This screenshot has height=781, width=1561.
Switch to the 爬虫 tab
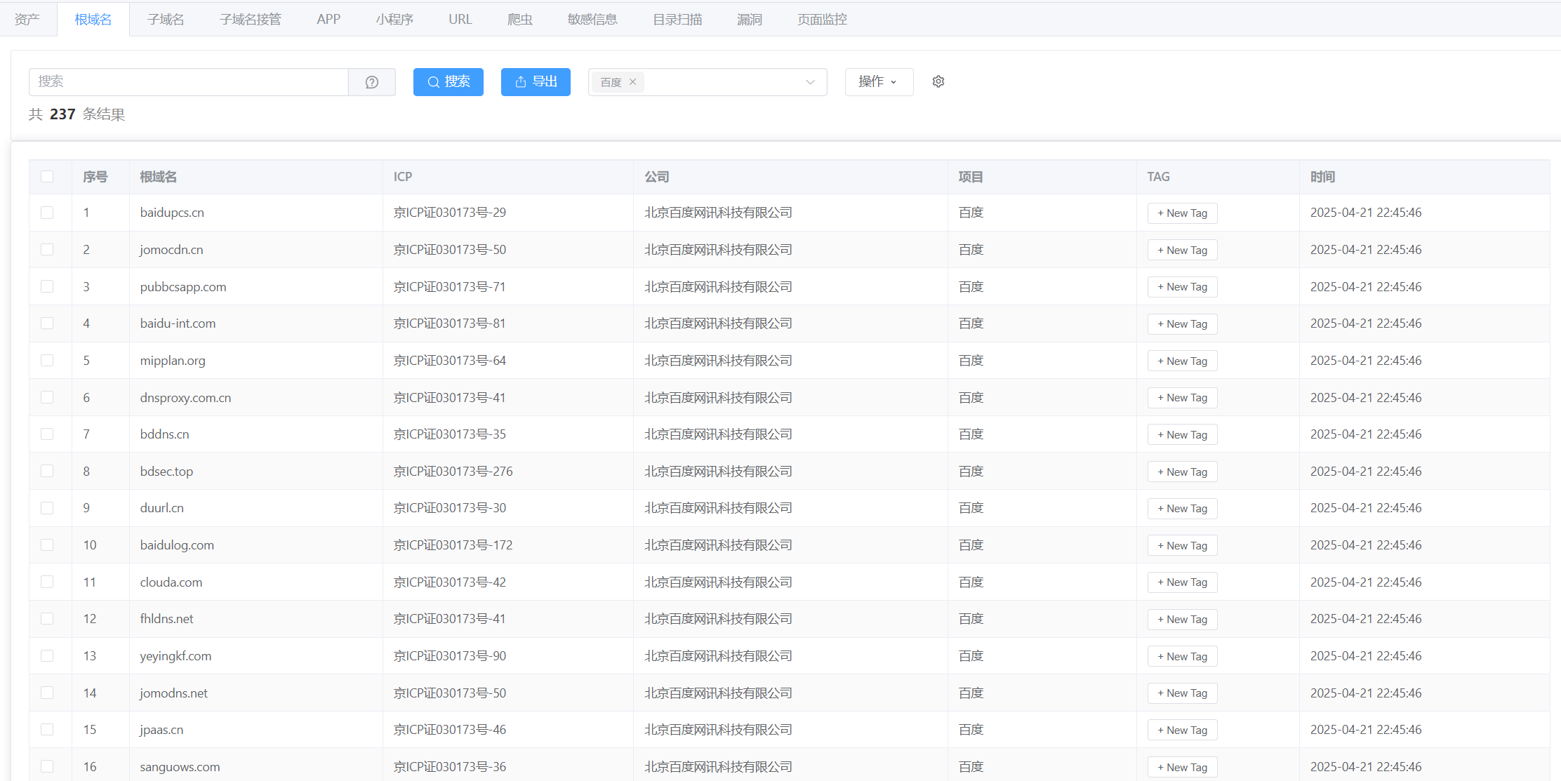tap(520, 19)
